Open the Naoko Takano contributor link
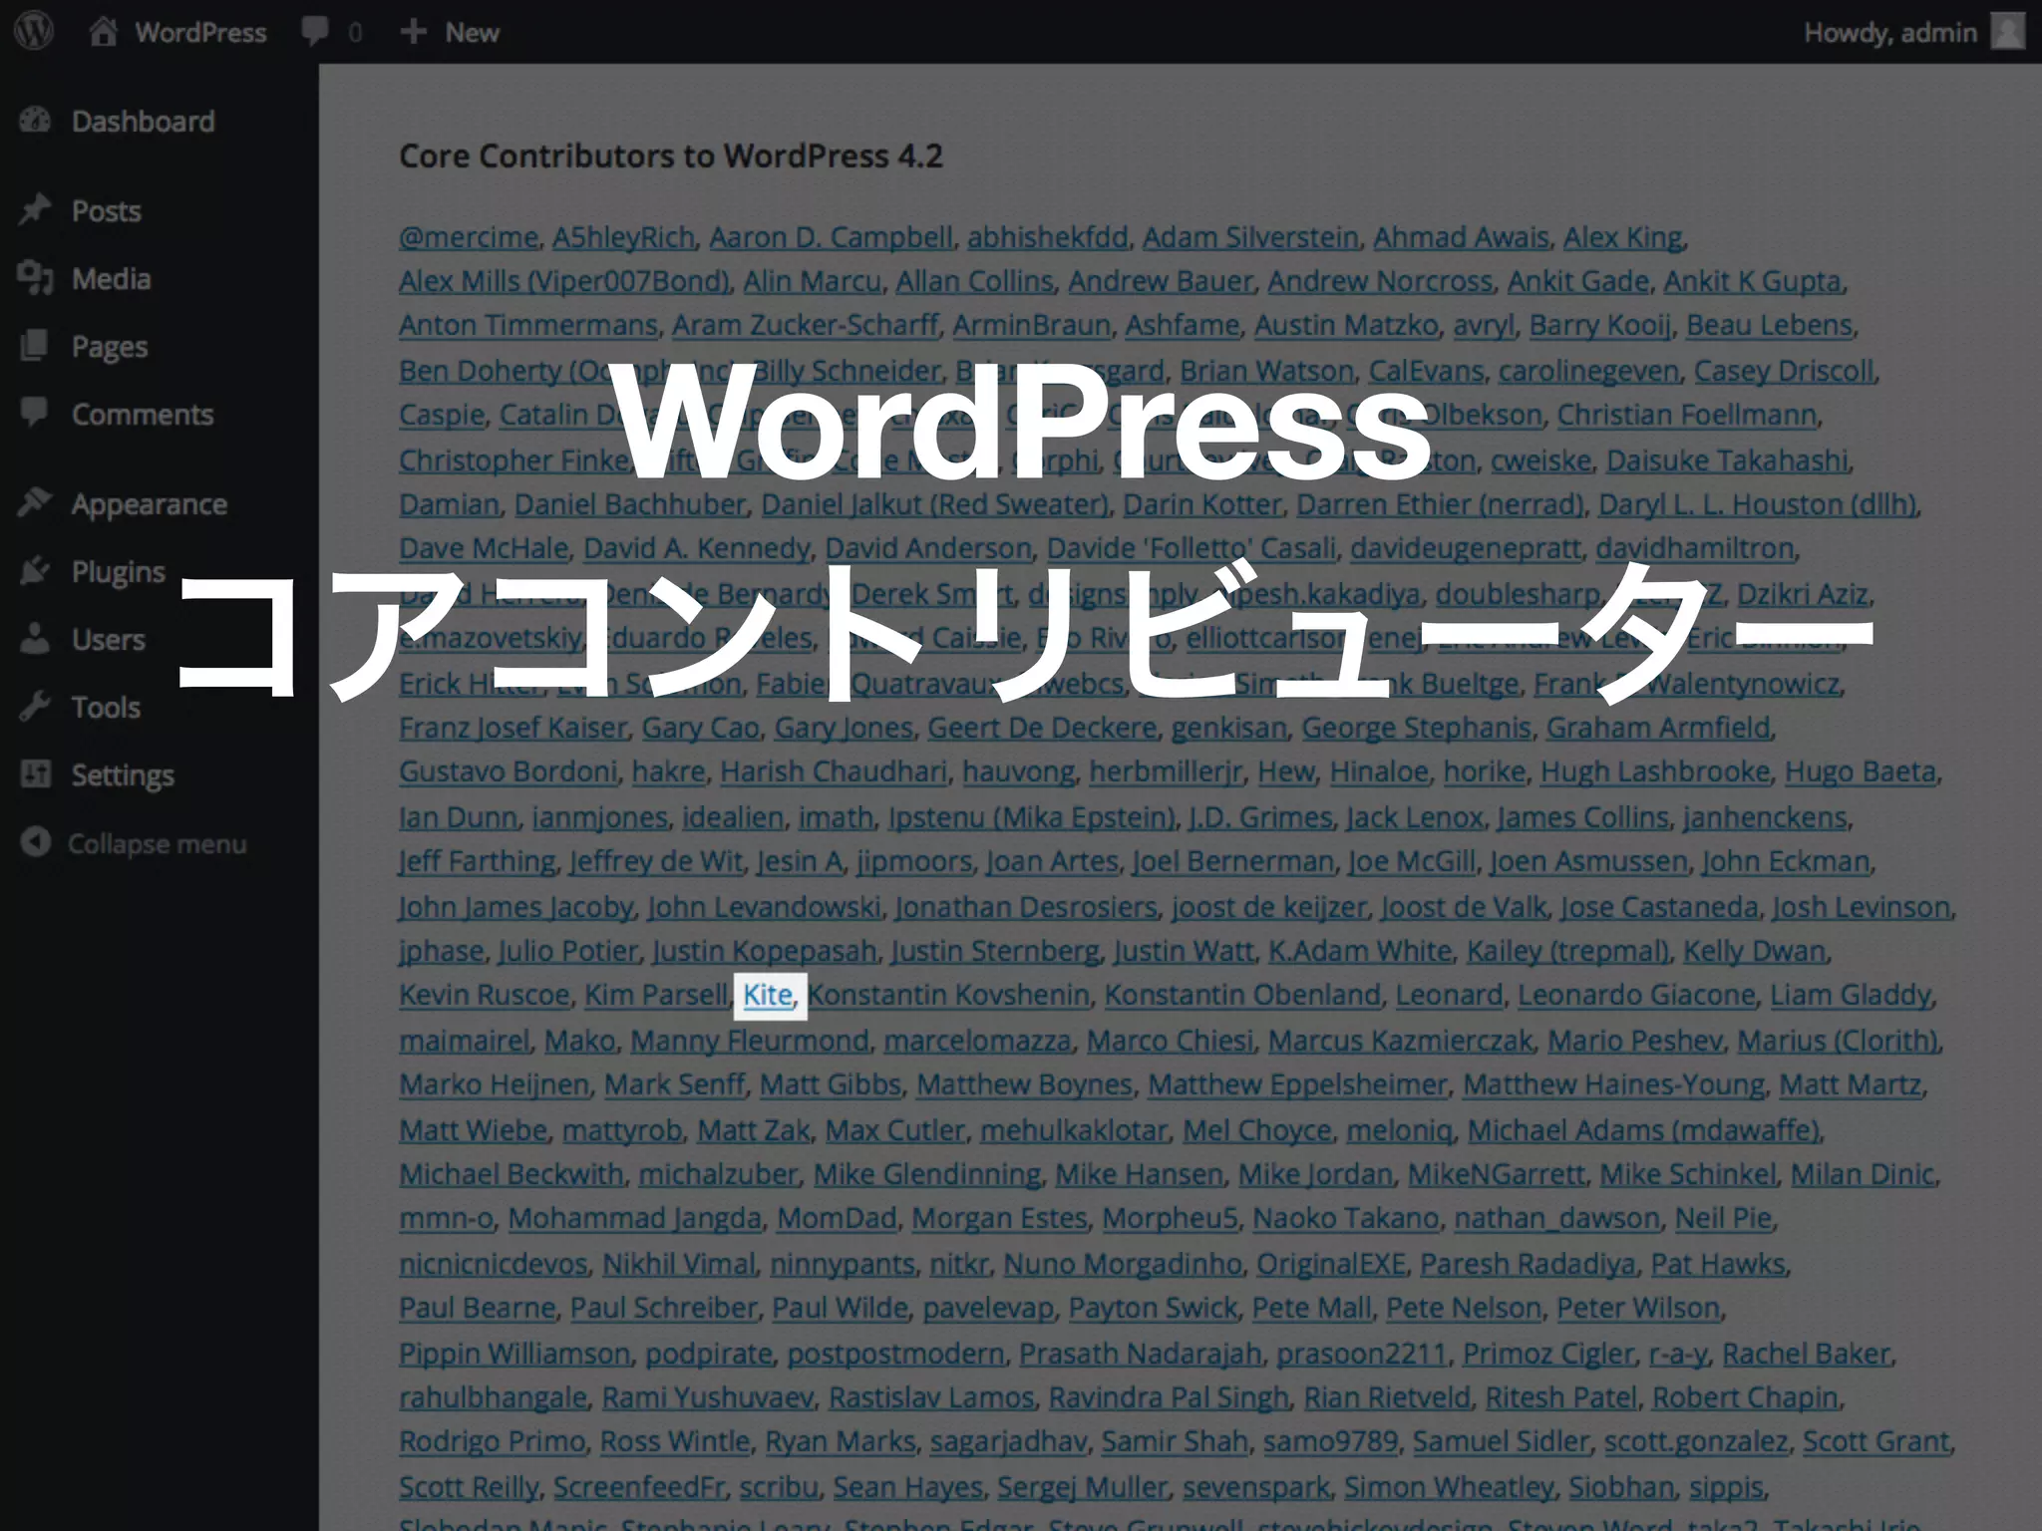The width and height of the screenshot is (2042, 1531). pos(1346,1218)
